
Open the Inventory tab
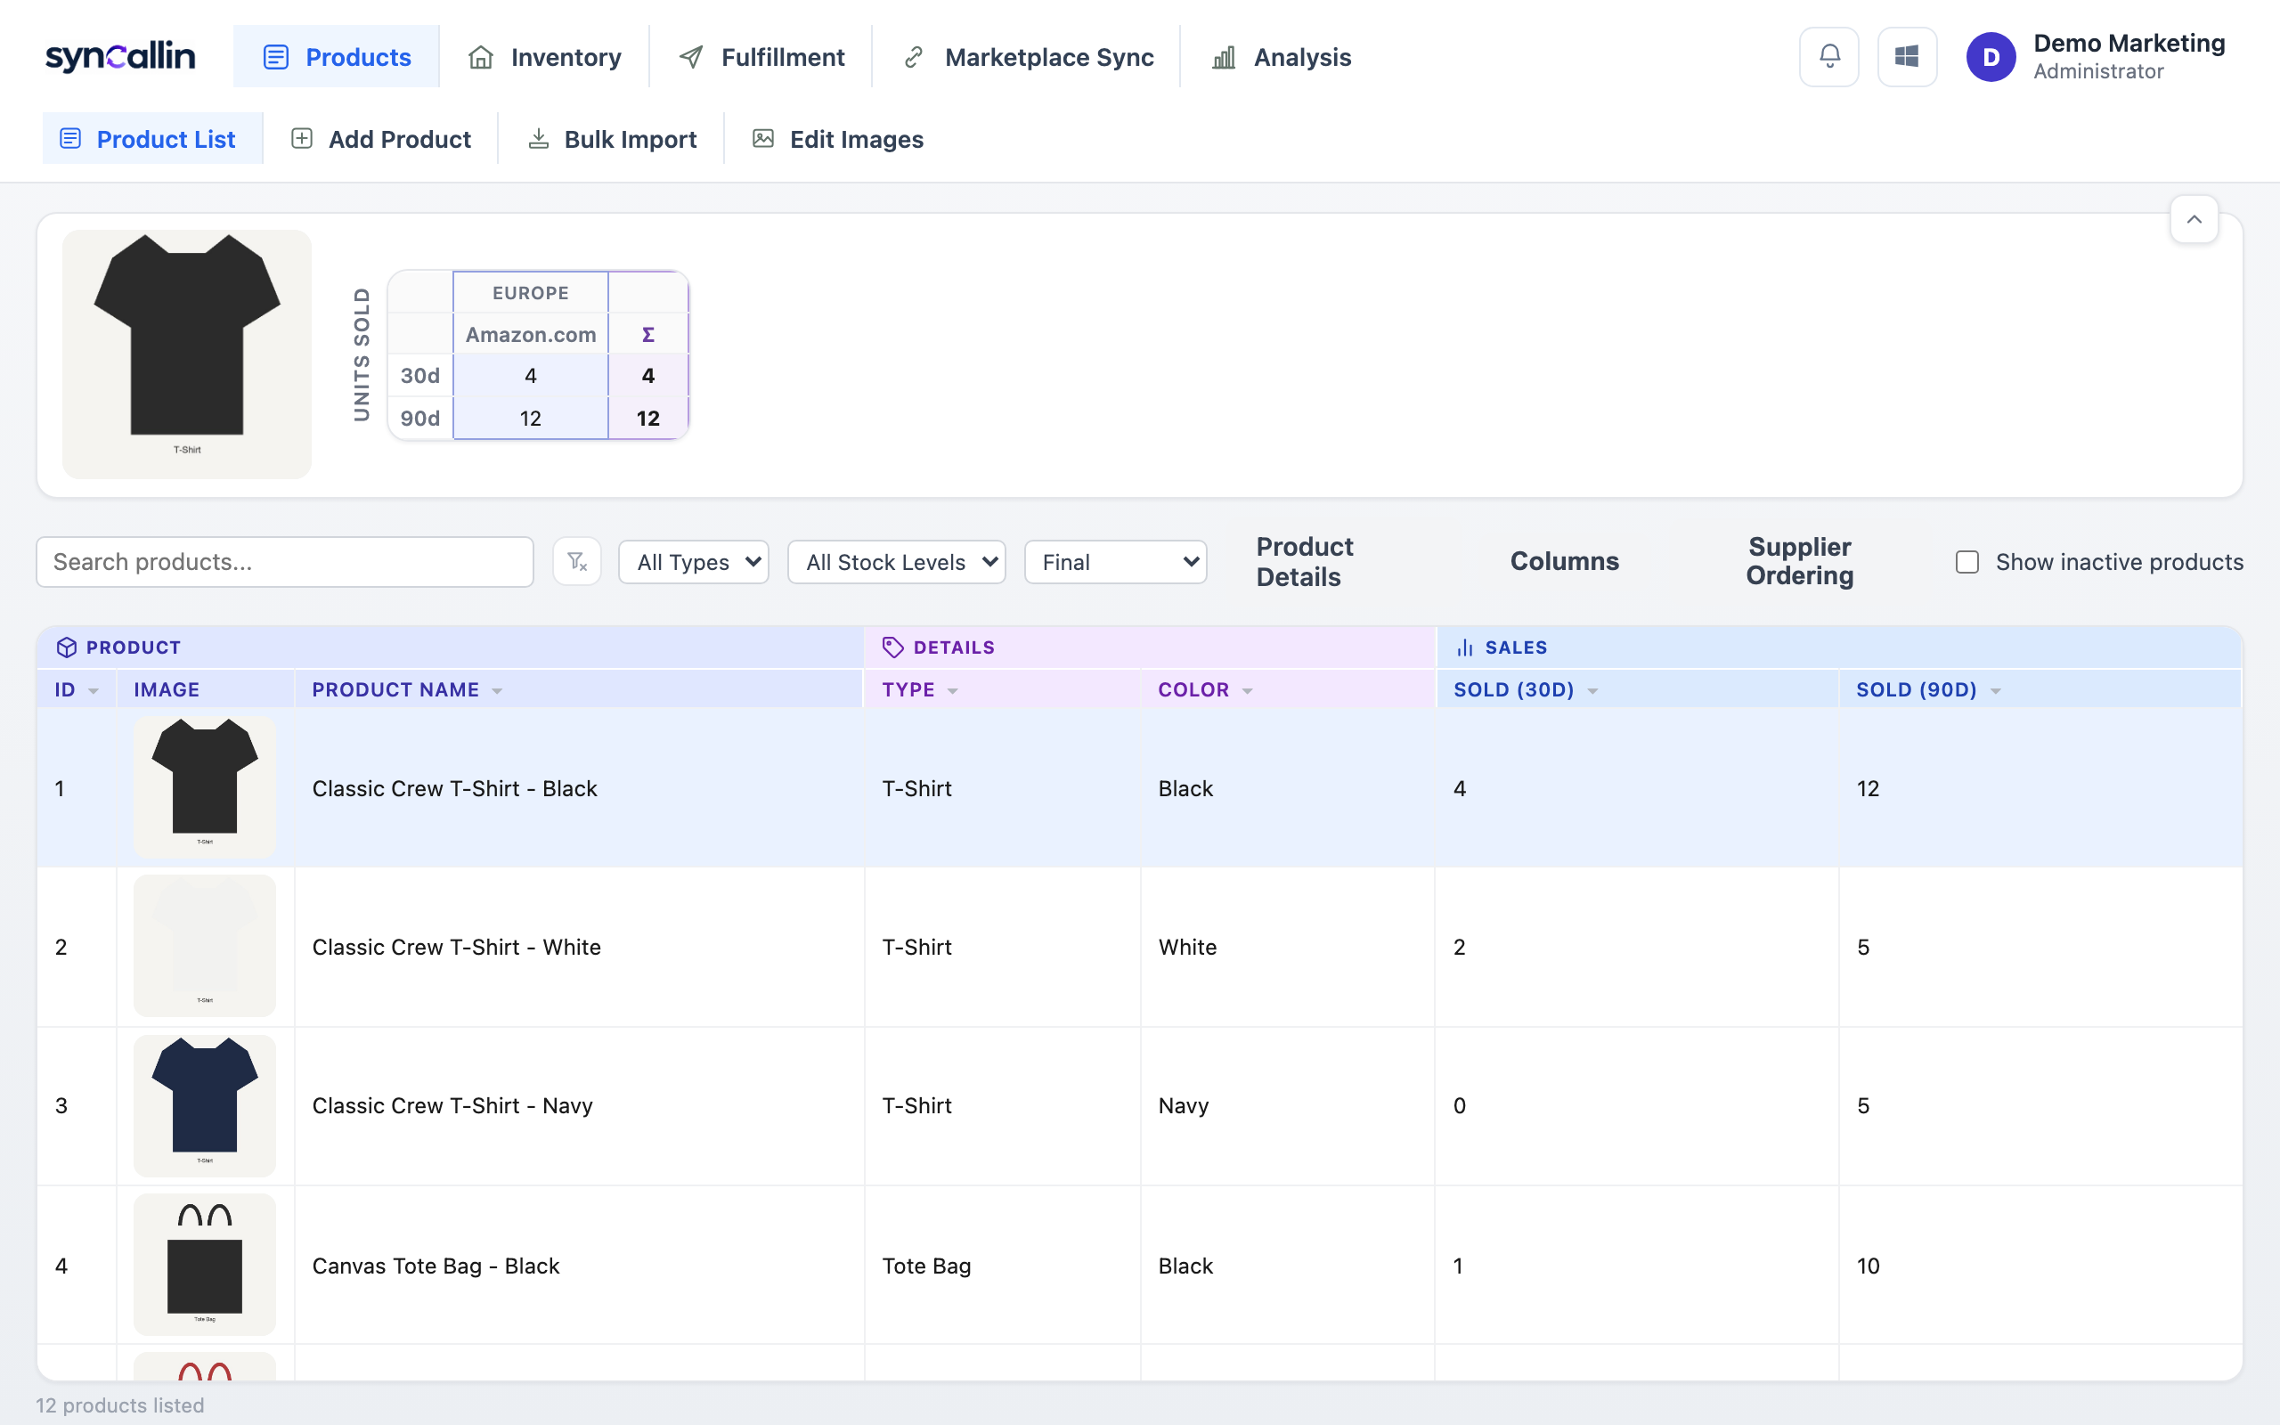coord(544,56)
